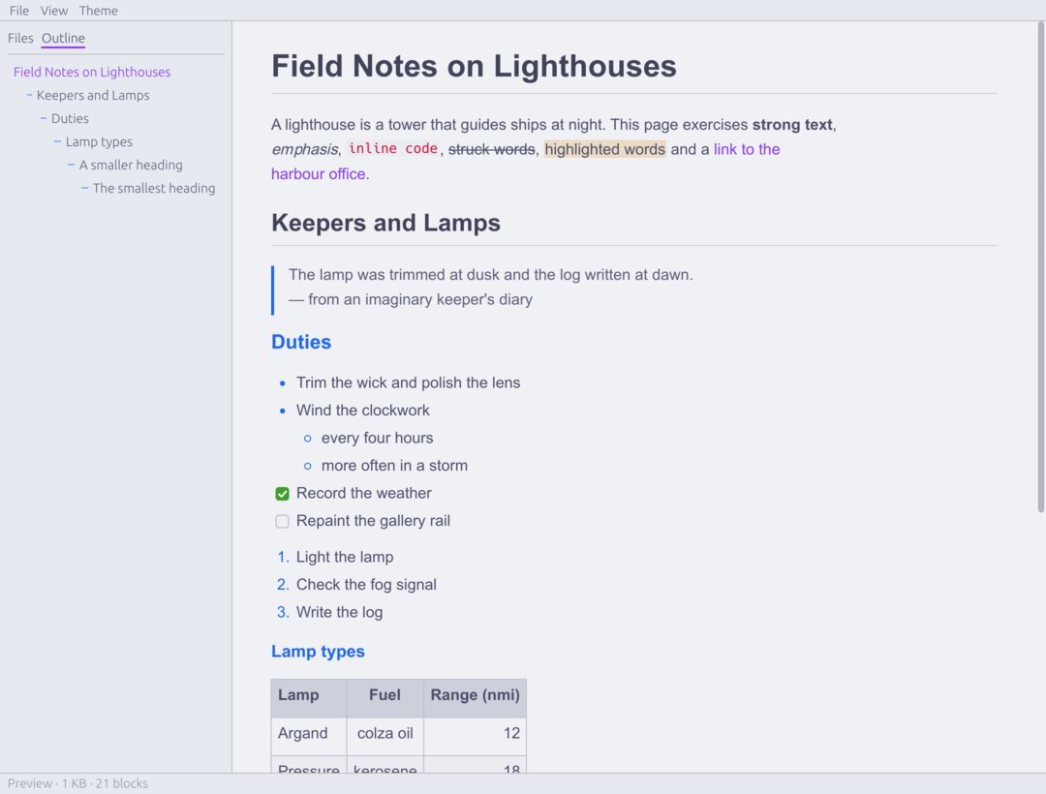Viewport: 1046px width, 794px height.
Task: Click the Range (nmi) column header
Action: pyautogui.click(x=475, y=698)
